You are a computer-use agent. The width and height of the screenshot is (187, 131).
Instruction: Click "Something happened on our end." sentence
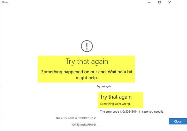coord(74,72)
